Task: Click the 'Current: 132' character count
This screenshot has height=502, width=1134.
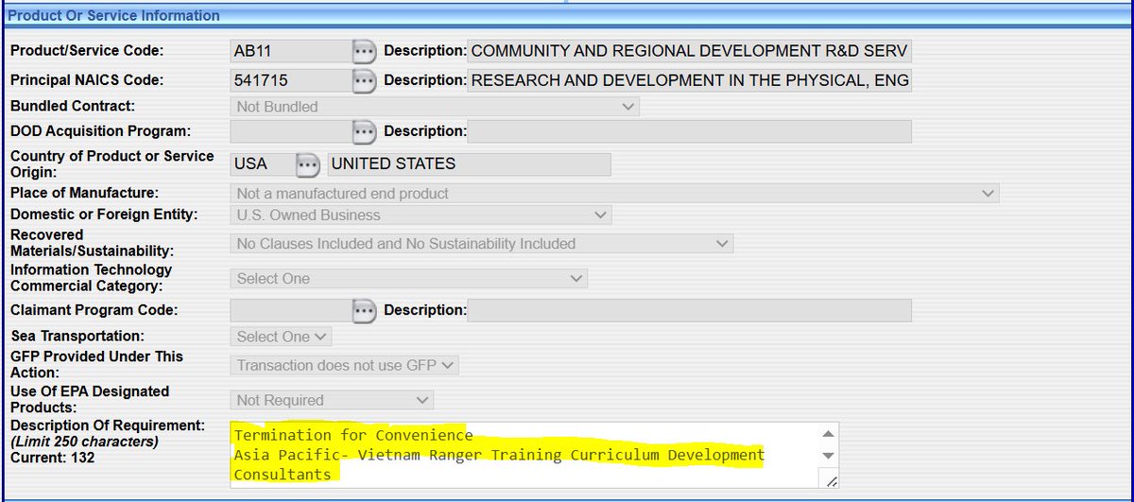Action: (x=52, y=458)
